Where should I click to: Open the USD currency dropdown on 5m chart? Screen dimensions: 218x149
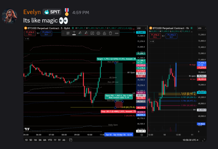[x=142, y=28]
